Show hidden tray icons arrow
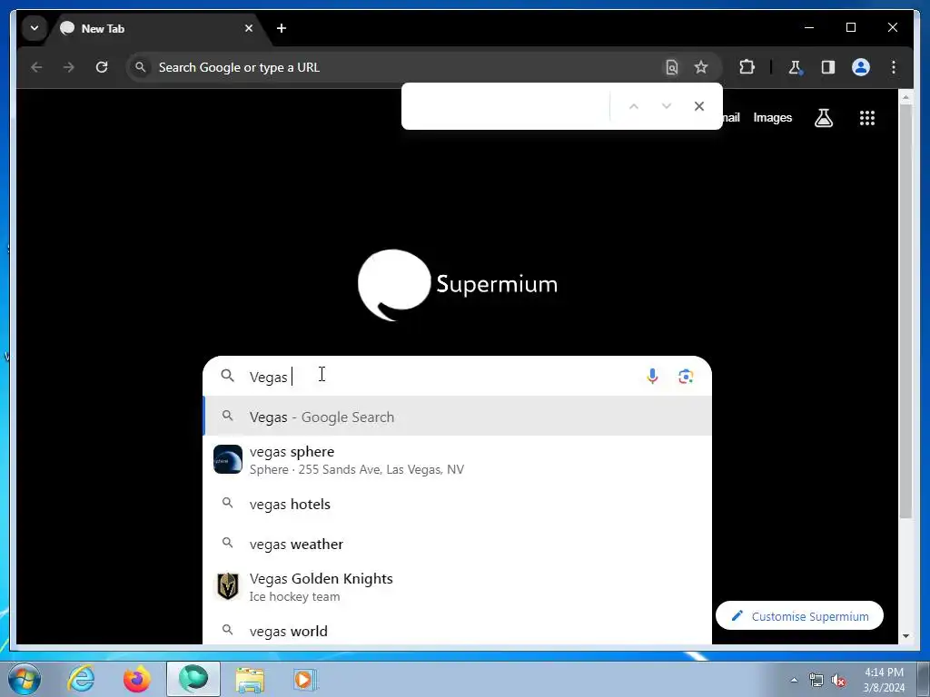The image size is (930, 697). (794, 680)
